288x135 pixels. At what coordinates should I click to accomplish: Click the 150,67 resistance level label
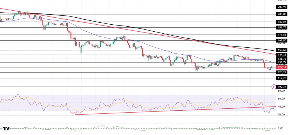281,50
